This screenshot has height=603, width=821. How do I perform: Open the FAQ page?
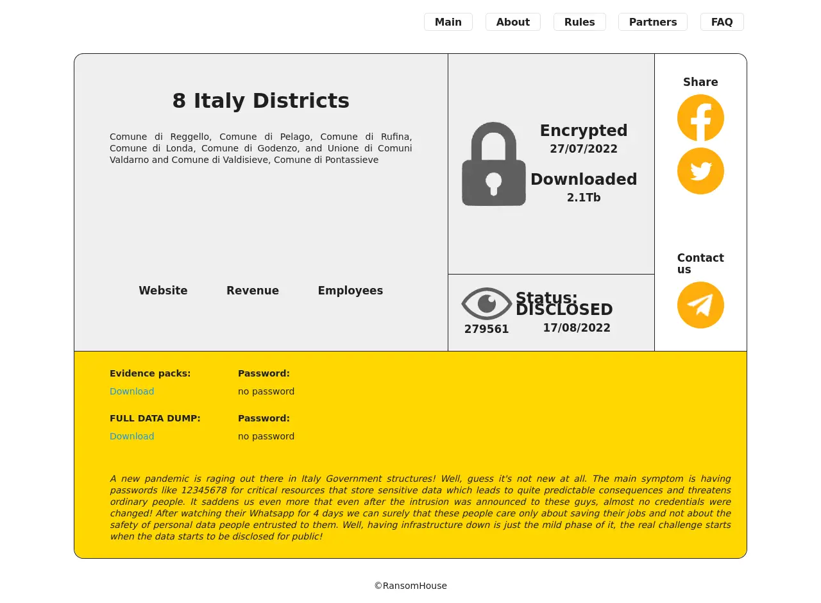coord(722,22)
